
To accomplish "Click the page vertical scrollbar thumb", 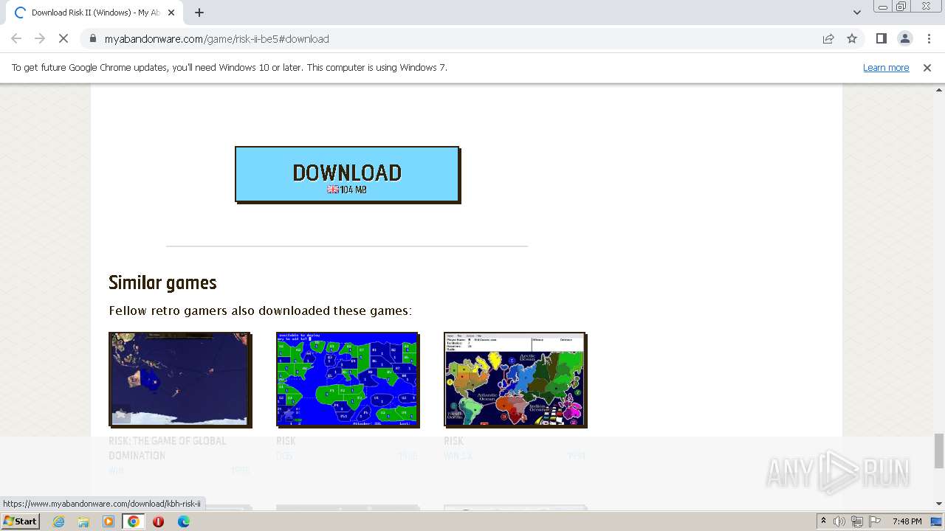I will pyautogui.click(x=938, y=451).
